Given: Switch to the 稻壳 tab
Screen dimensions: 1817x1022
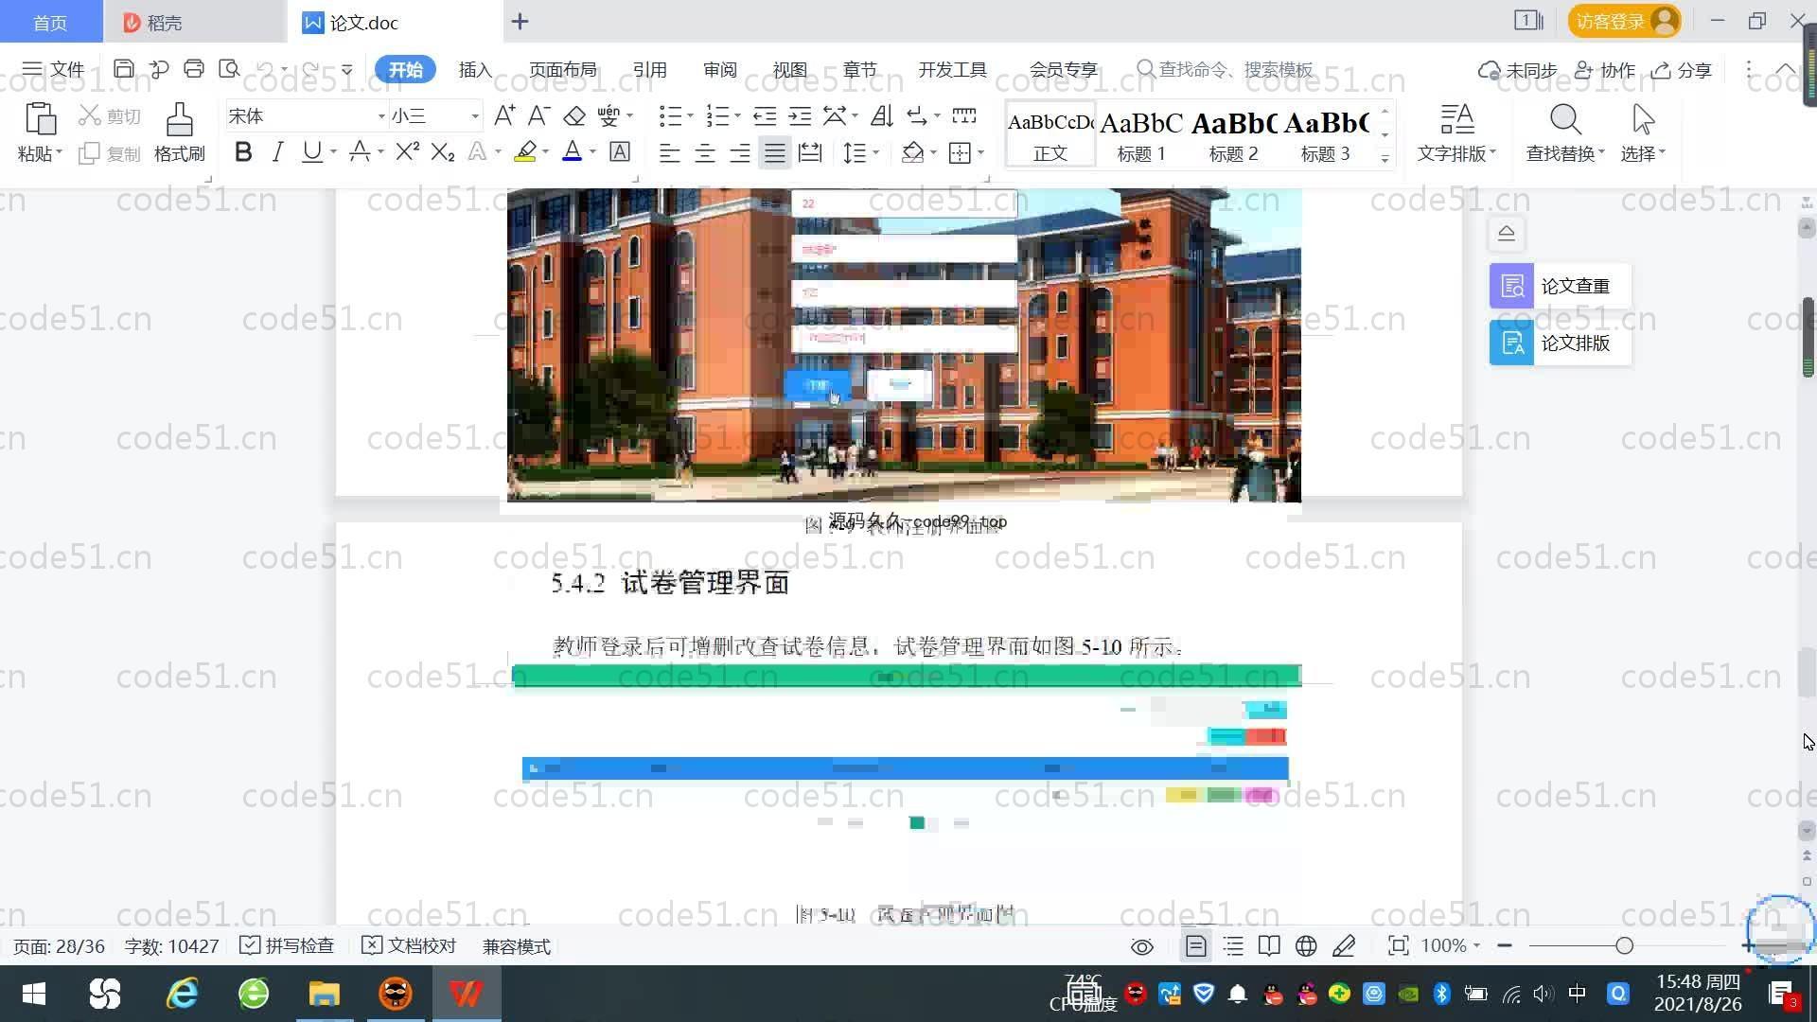Looking at the screenshot, I should (194, 22).
